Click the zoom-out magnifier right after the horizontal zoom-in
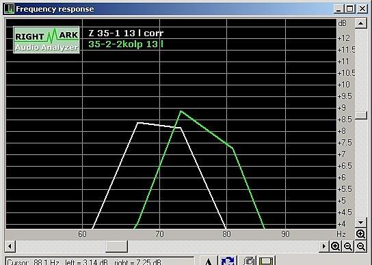This screenshot has height=265, width=372. coord(348,247)
